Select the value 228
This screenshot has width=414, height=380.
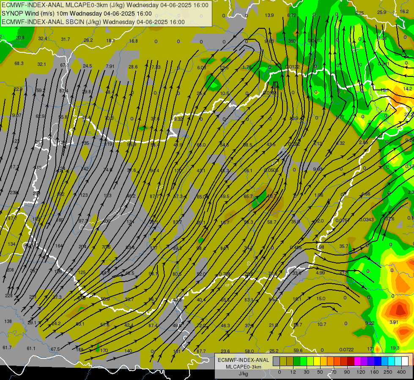coord(9,296)
